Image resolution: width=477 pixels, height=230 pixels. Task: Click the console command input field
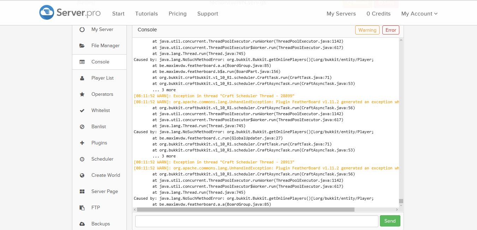257,221
